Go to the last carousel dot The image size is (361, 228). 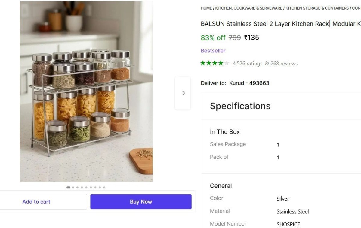(104, 187)
